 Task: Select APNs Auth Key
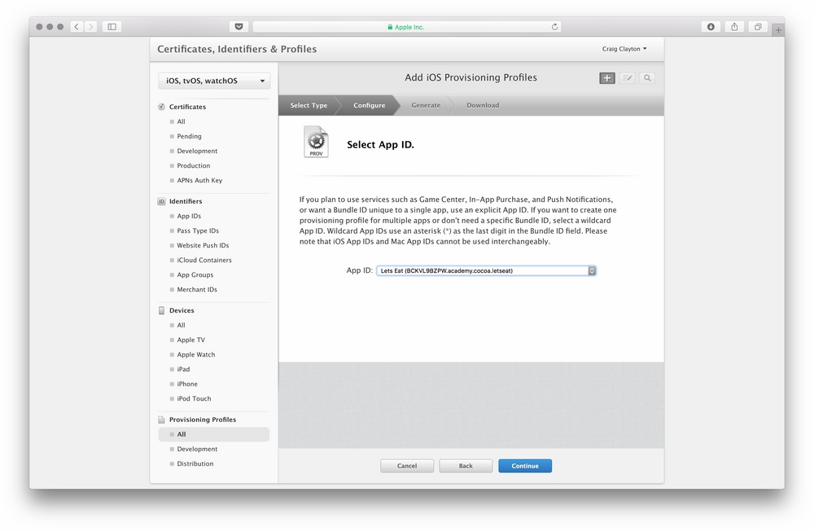[199, 180]
